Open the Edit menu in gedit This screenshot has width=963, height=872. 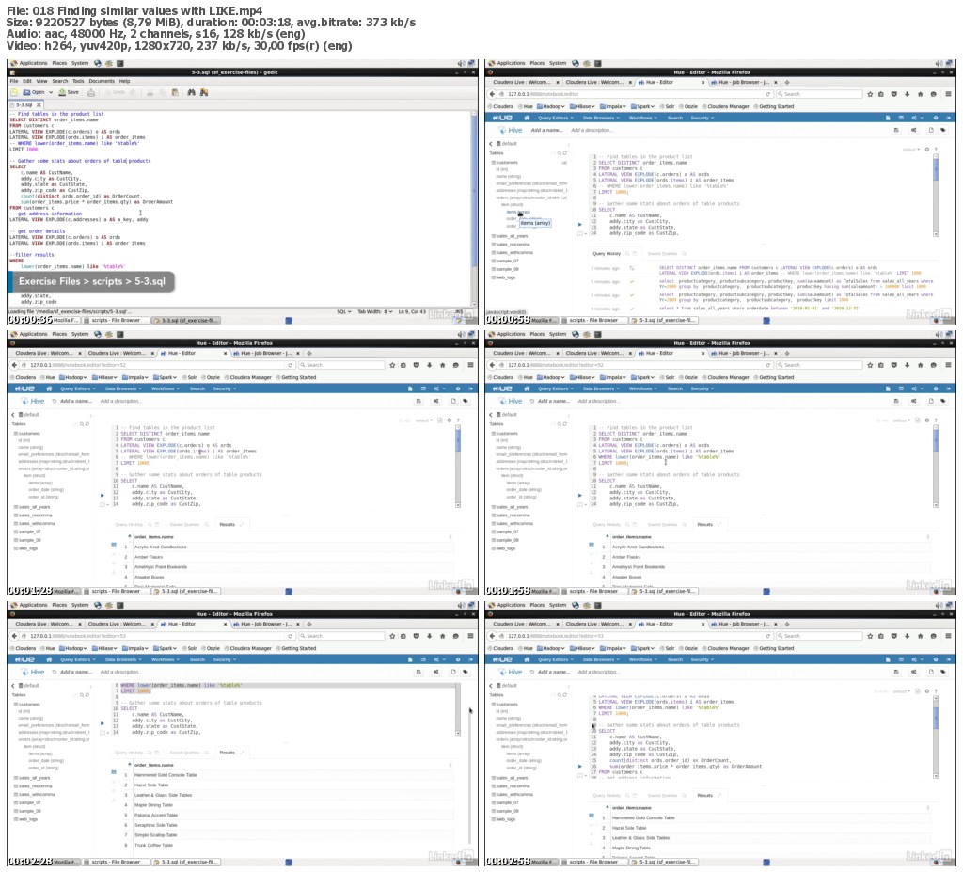27,81
